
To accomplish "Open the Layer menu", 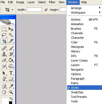I will tap(31, 2).
